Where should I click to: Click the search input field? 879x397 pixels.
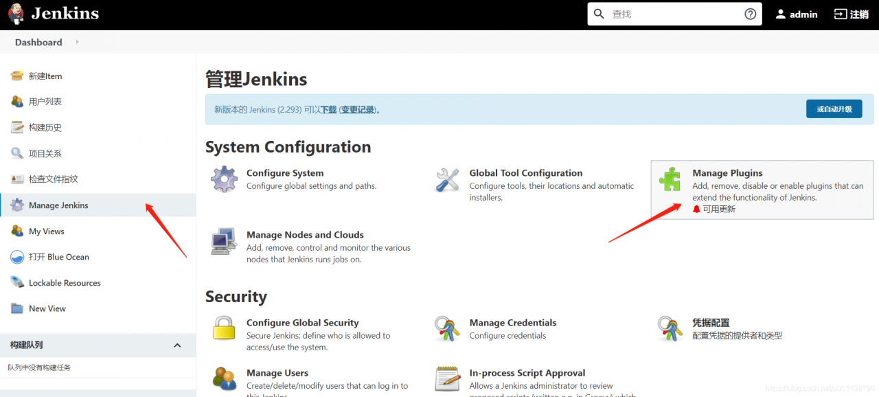[x=666, y=14]
